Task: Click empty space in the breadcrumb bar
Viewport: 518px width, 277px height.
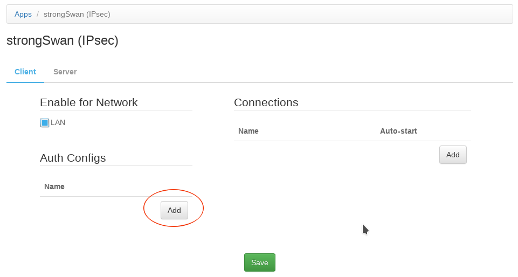Action: point(323,14)
